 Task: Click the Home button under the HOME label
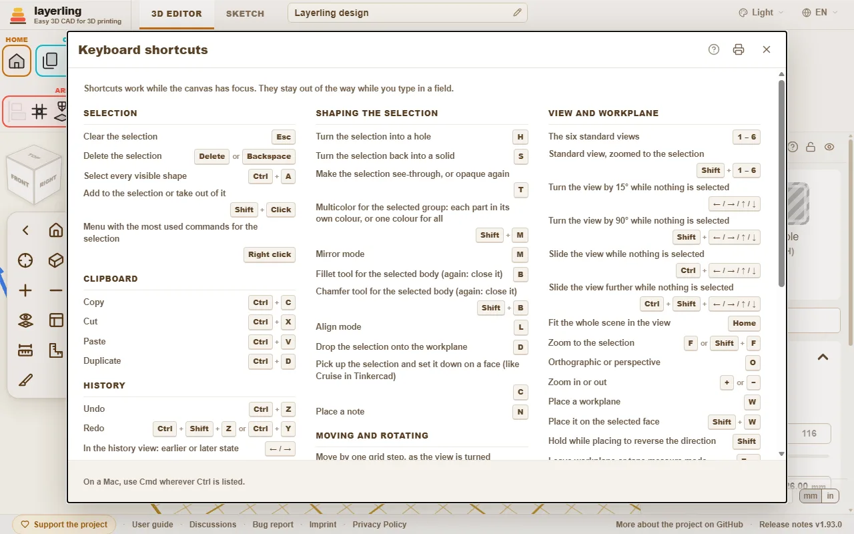tap(17, 61)
